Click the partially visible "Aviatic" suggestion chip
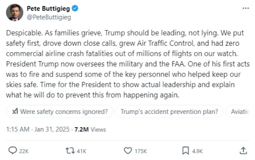255x160 pixels. click(x=240, y=111)
